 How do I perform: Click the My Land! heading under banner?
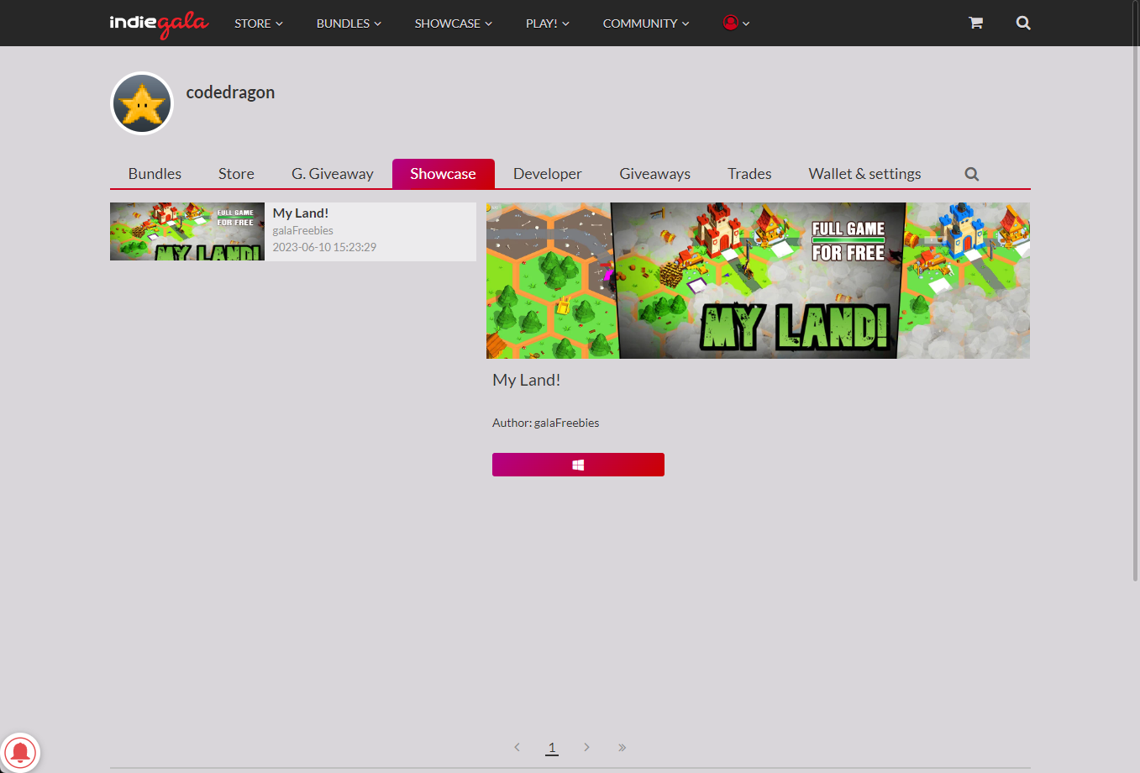pos(527,380)
